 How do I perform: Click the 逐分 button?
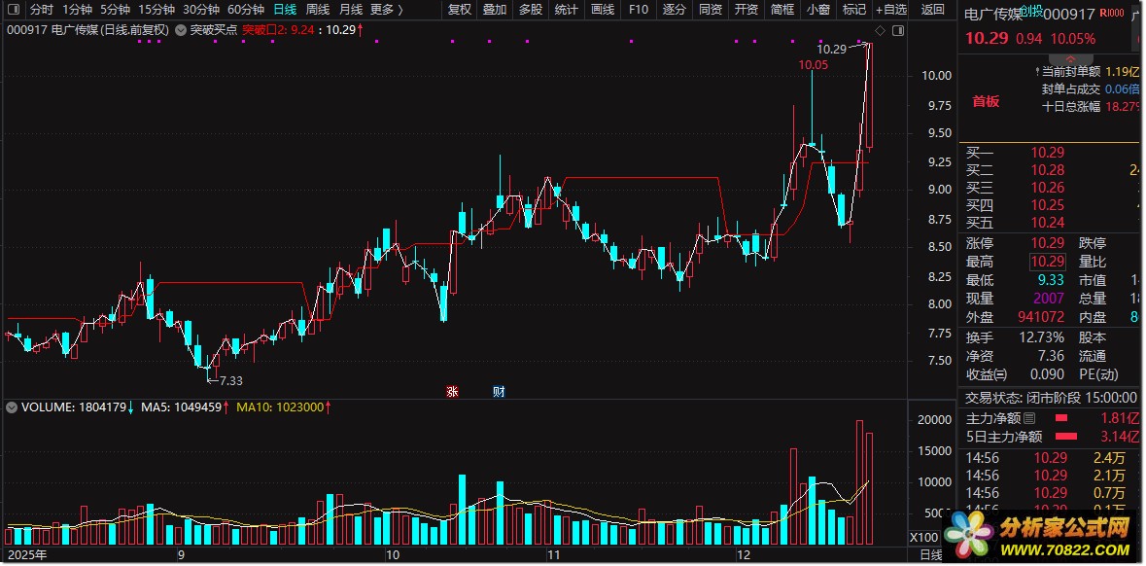674,10
